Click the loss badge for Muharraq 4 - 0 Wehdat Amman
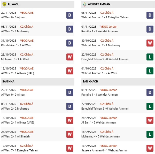 click(x=150, y=134)
